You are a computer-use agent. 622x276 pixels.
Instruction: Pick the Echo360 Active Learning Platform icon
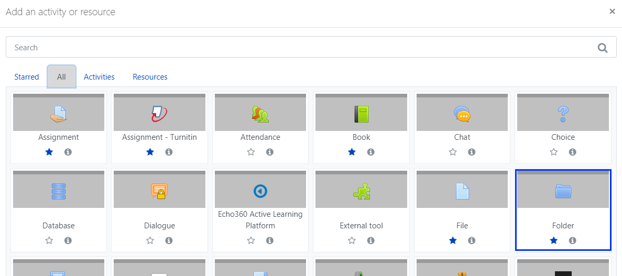pos(260,192)
